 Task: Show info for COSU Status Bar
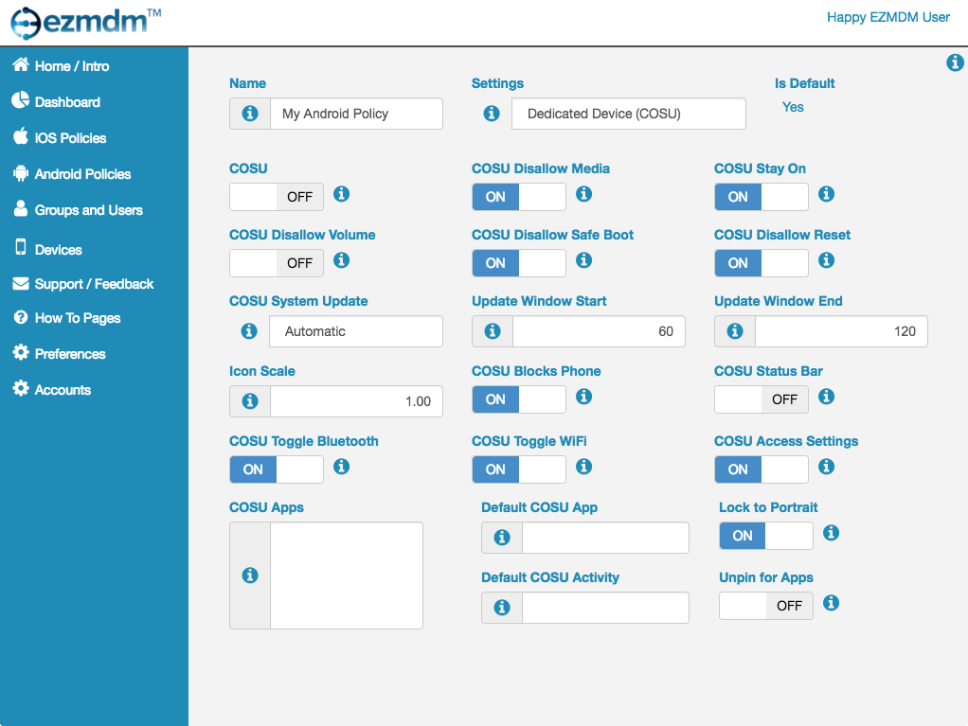pos(827,397)
